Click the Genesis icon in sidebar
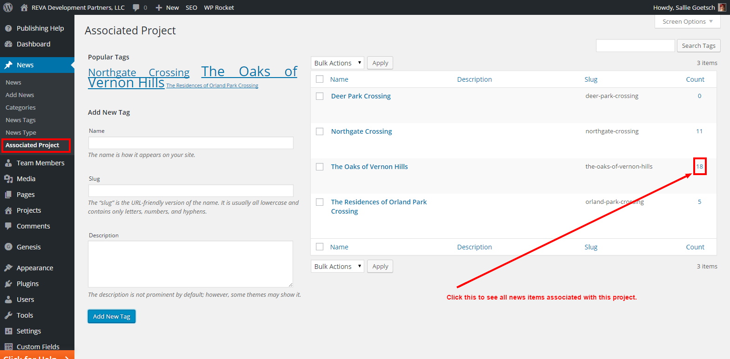 pyautogui.click(x=8, y=247)
